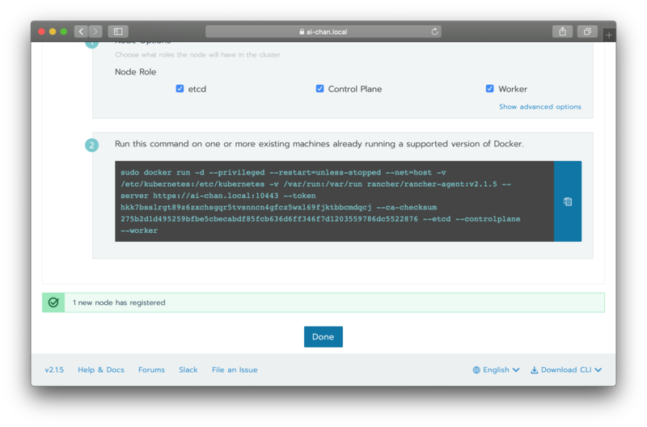Viewport: 647px width, 427px height.
Task: Click Safari forward navigation arrow
Action: click(x=95, y=32)
